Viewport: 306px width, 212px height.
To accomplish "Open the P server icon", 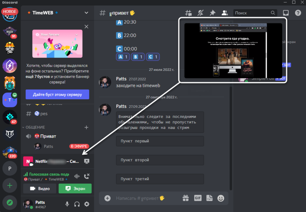I will click(x=10, y=169).
